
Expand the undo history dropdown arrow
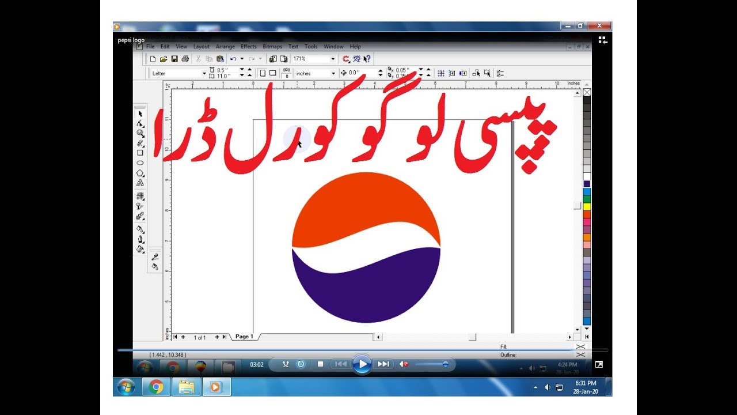coord(242,59)
